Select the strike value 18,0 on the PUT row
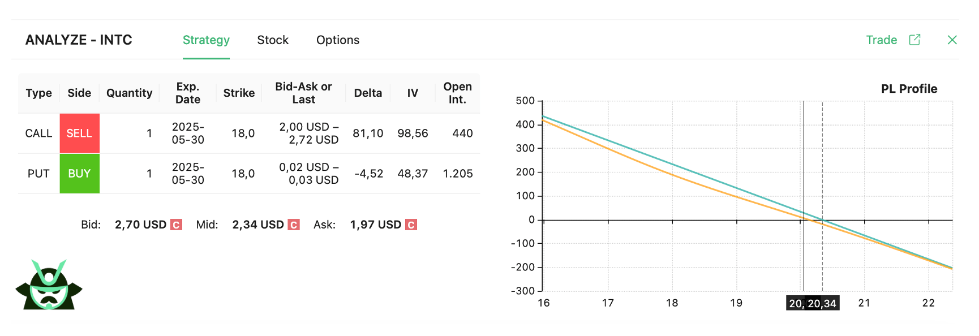Viewport: 979px width, 336px height. [244, 174]
